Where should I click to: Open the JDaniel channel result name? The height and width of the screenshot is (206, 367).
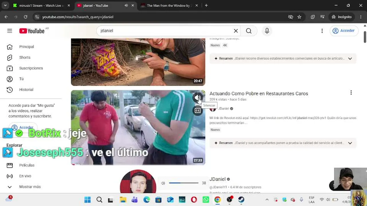218,179
